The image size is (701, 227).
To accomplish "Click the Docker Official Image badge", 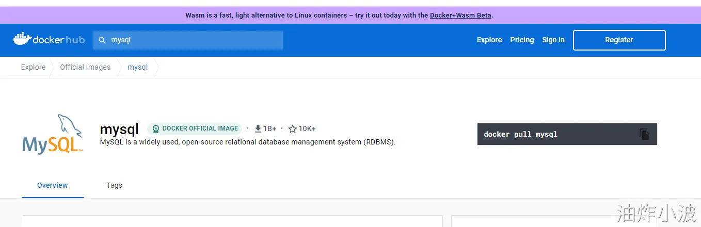I will [195, 128].
